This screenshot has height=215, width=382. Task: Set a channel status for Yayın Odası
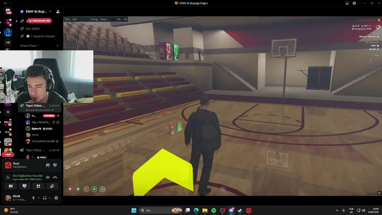coord(40,110)
